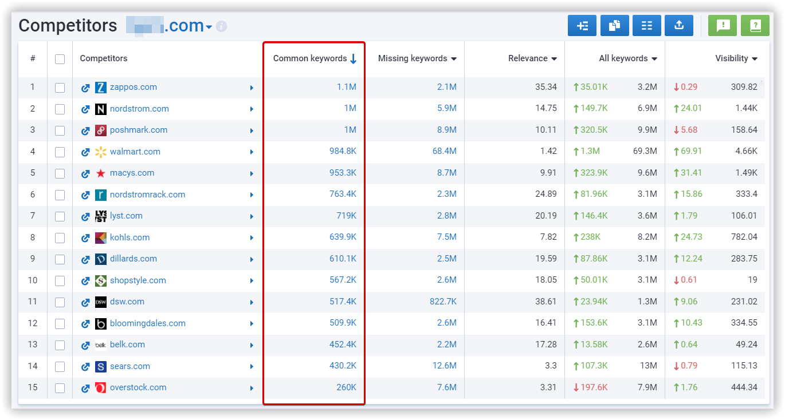Image resolution: width=785 pixels, height=420 pixels.
Task: Expand the arrow menu for lyst.com
Action: [252, 217]
